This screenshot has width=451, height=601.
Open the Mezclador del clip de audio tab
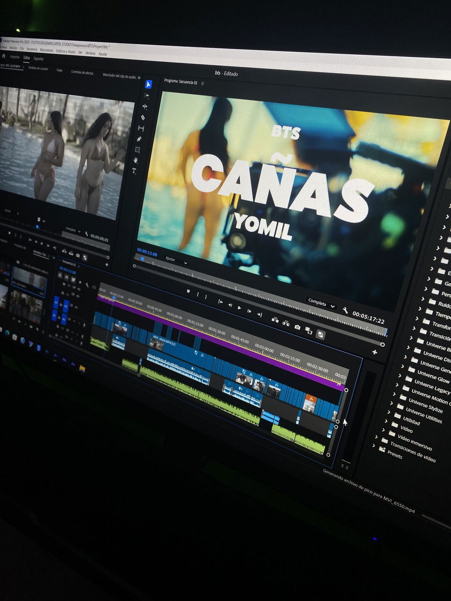tap(119, 76)
